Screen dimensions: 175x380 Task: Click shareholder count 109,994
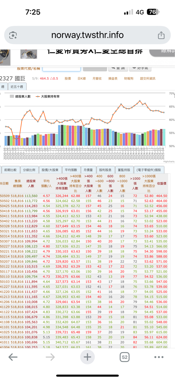tap(31, 241)
